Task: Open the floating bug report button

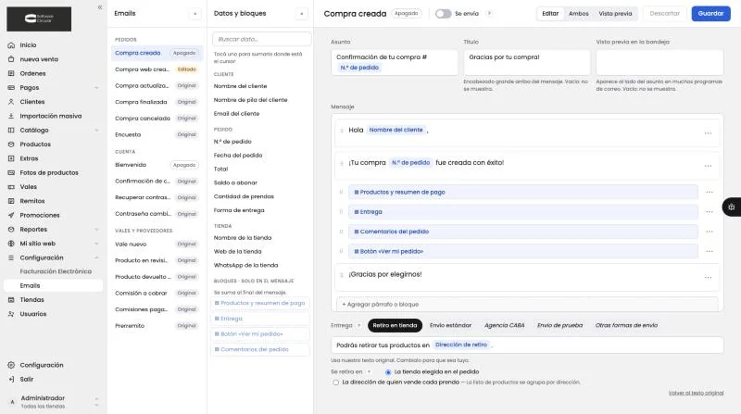Action: (x=732, y=207)
